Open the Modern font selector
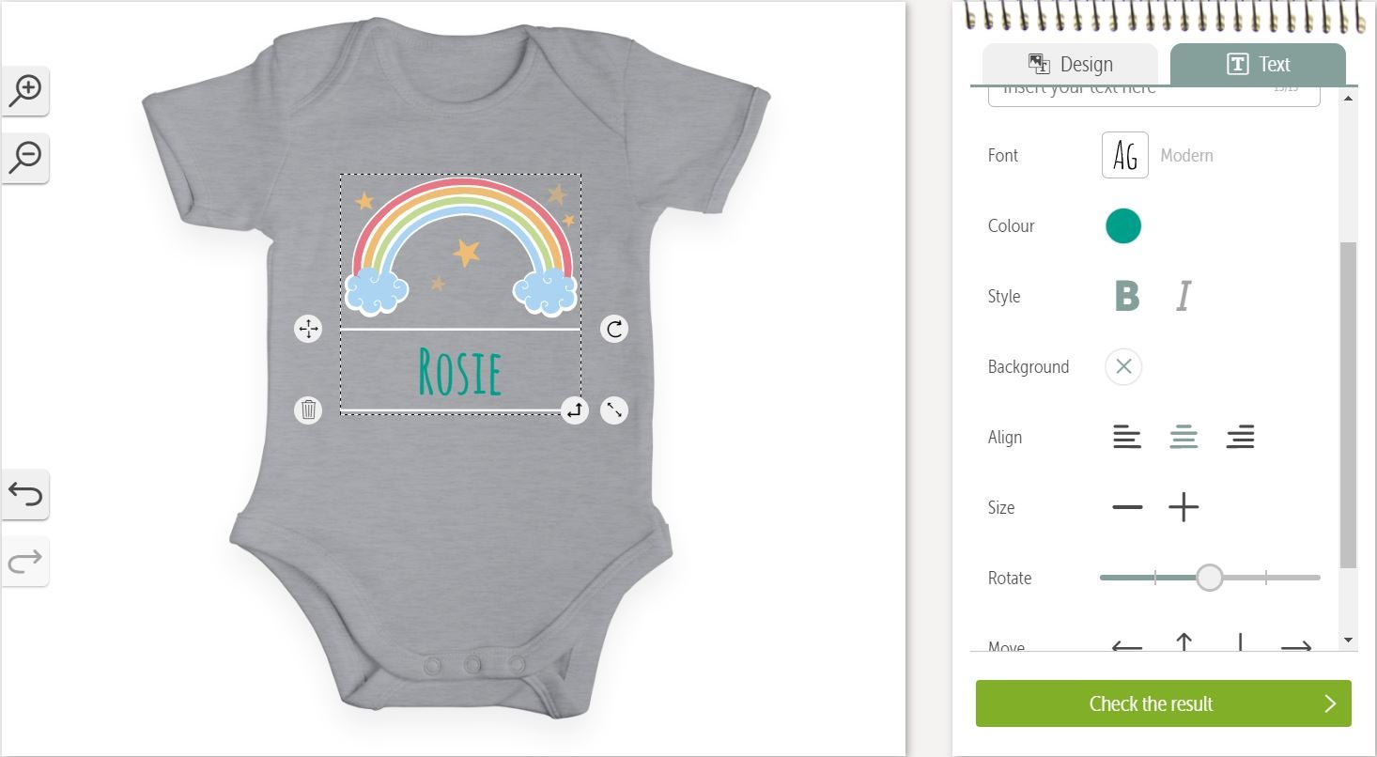Image resolution: width=1377 pixels, height=757 pixels. click(x=1125, y=155)
